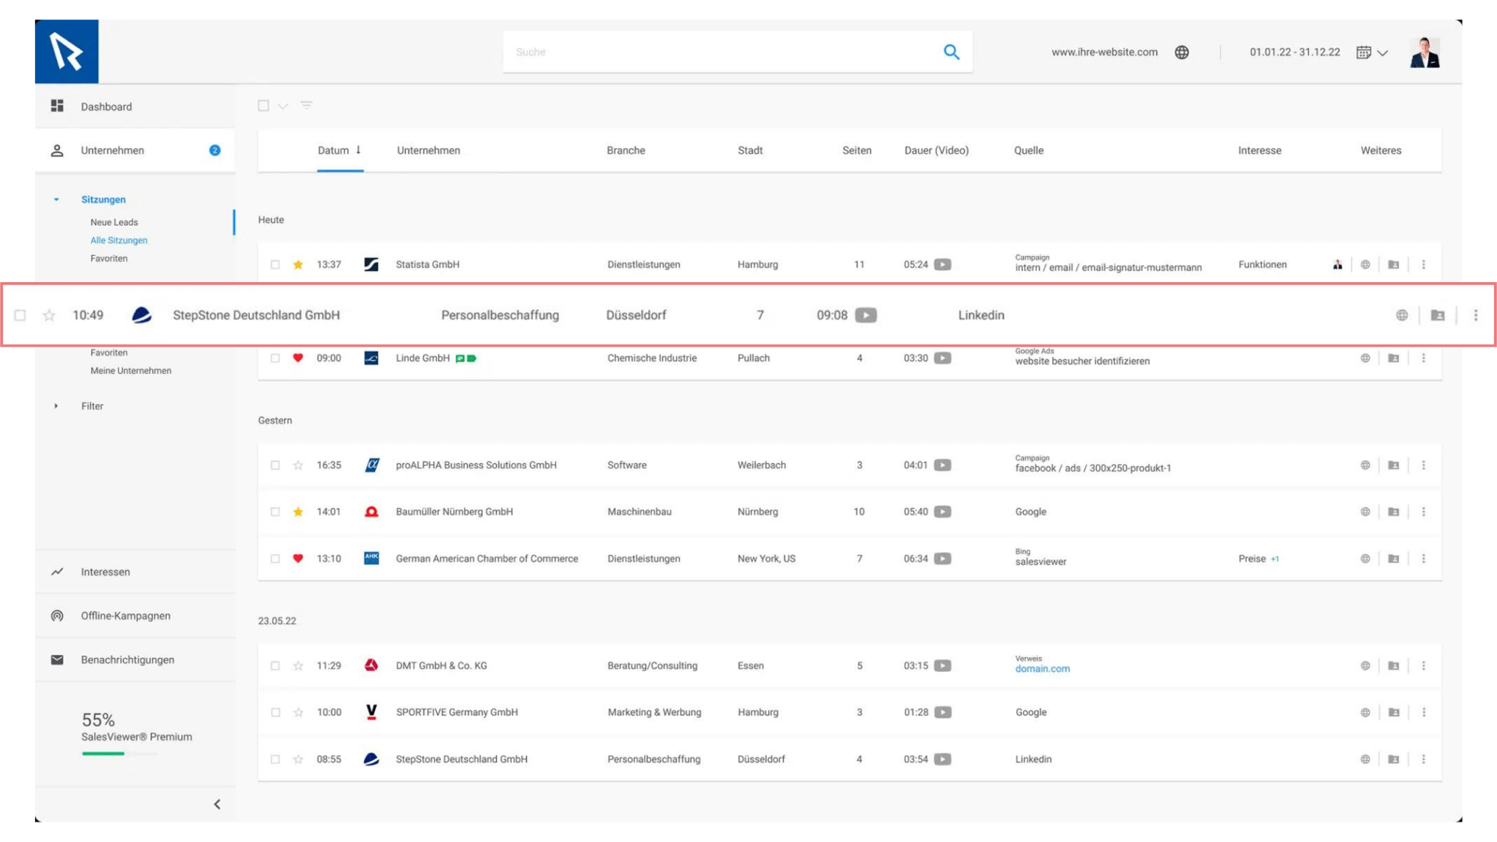Toggle the star for DMT GmbH & Co. KG
Image resolution: width=1497 pixels, height=842 pixels.
298,665
